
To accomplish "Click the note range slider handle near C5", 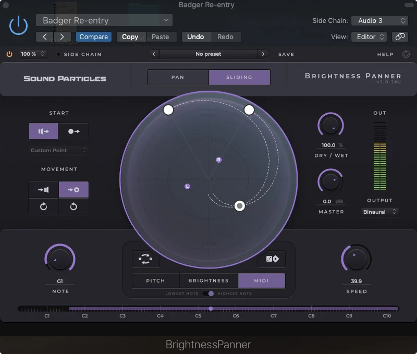I will 211,309.
